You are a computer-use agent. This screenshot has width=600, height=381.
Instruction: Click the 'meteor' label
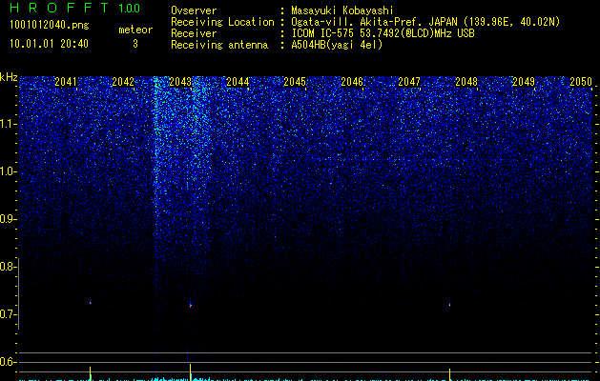tap(135, 30)
